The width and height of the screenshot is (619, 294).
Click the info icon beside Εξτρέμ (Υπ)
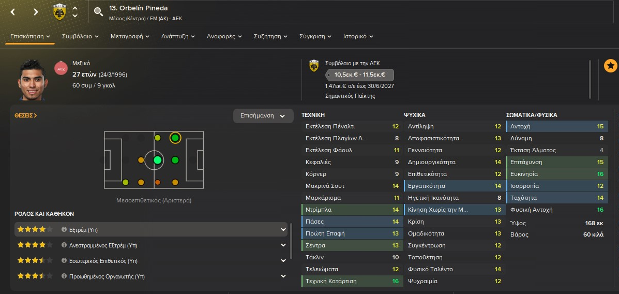pos(64,229)
